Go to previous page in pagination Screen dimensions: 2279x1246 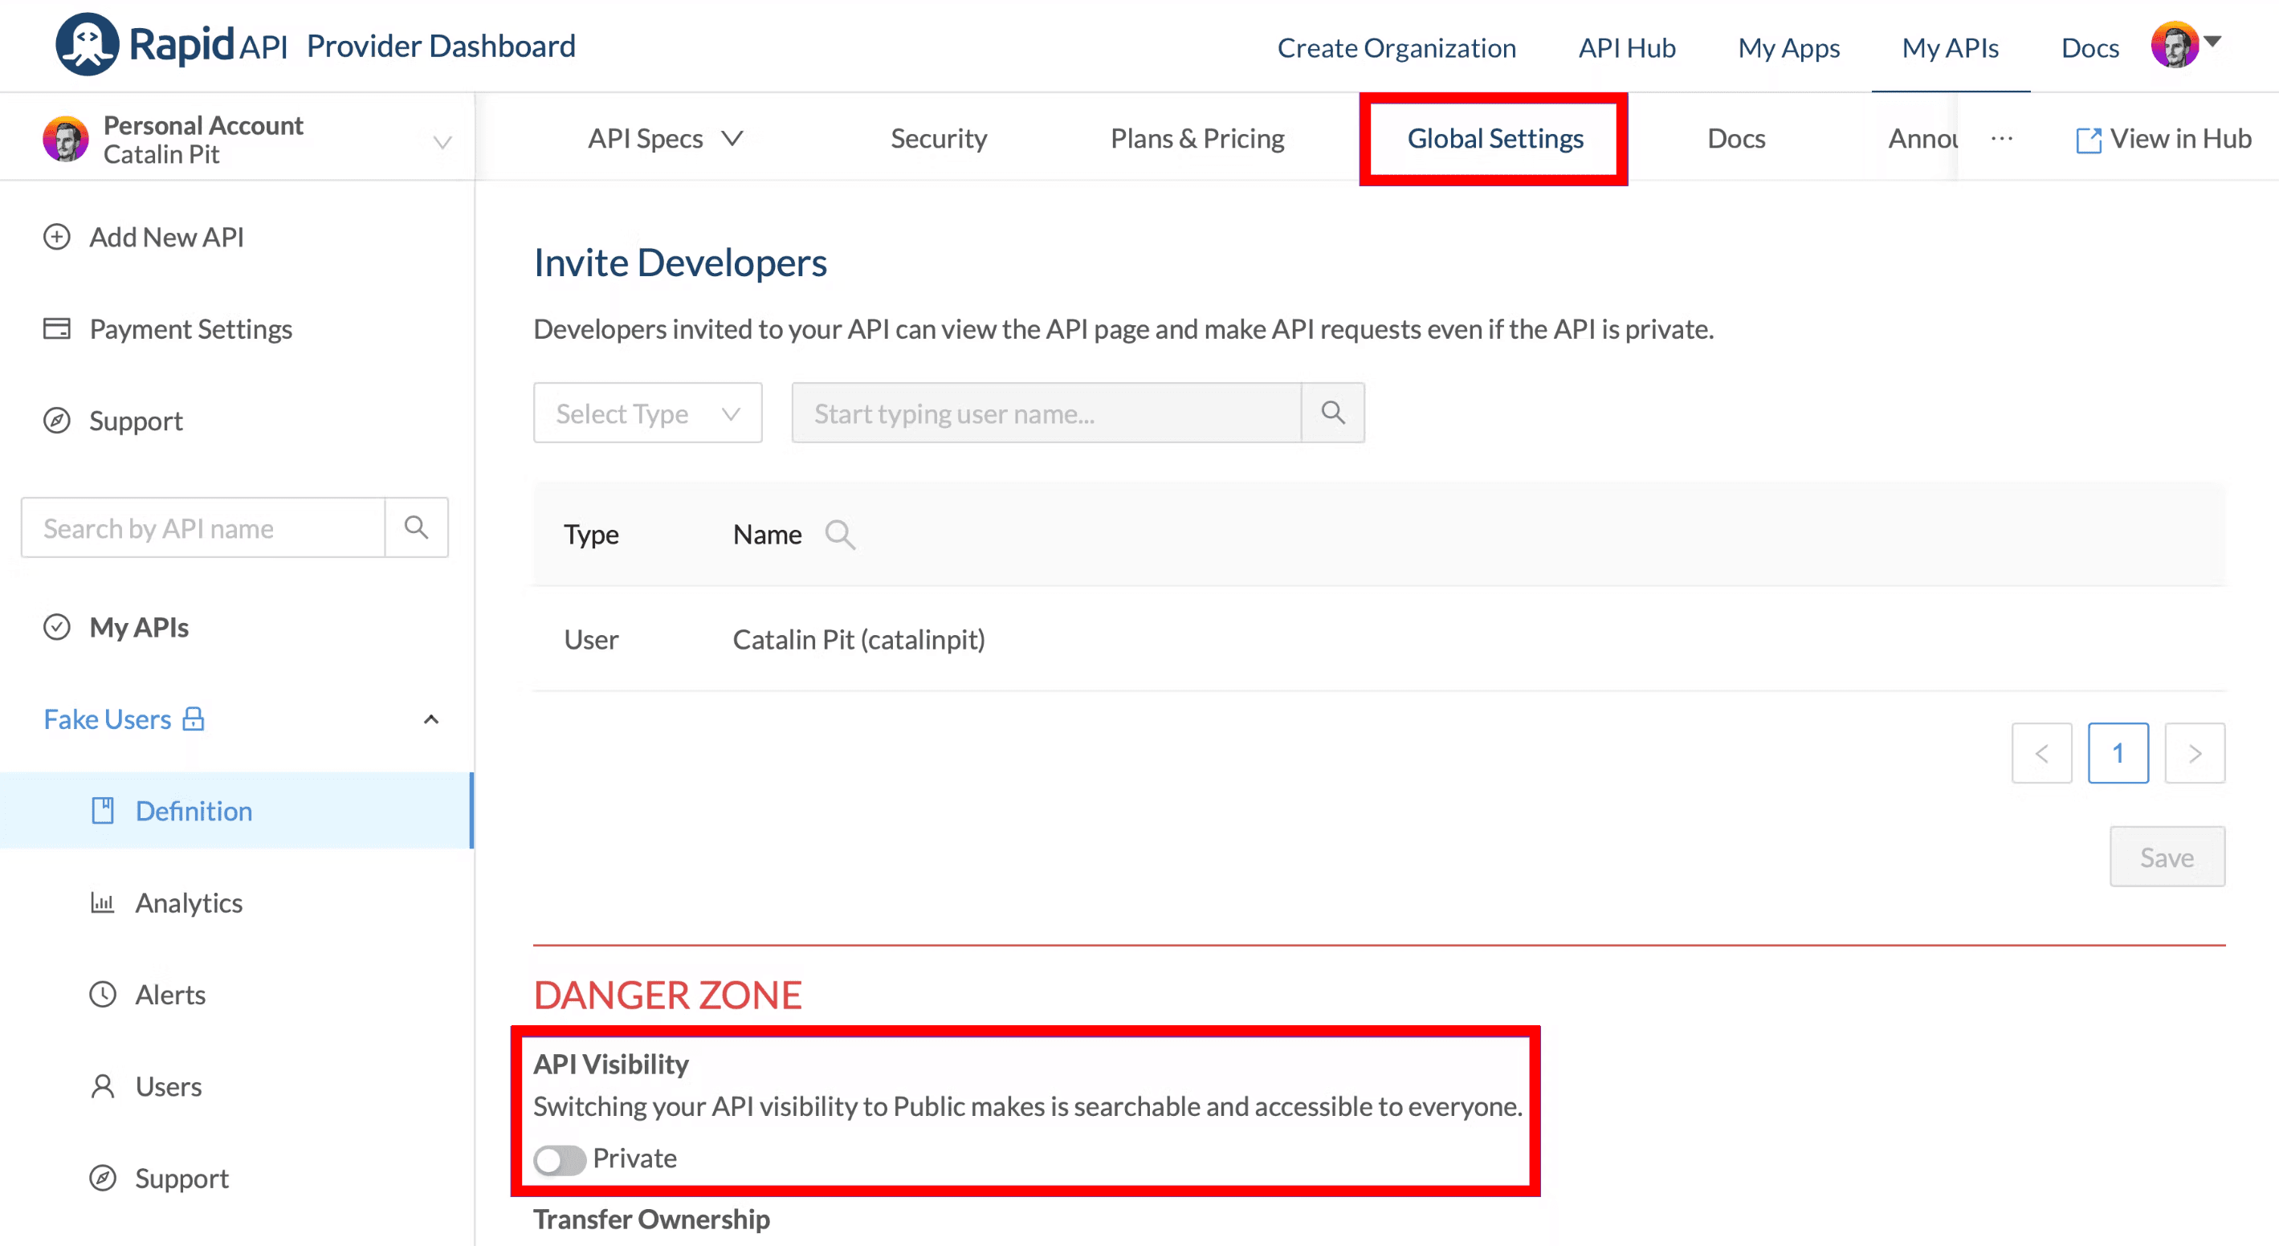tap(2041, 752)
